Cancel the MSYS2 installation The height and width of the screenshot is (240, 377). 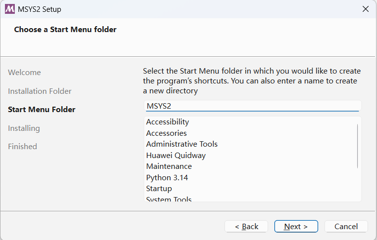coord(346,226)
